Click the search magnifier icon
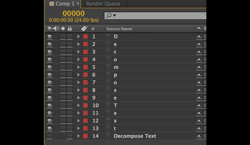 click(x=109, y=16)
